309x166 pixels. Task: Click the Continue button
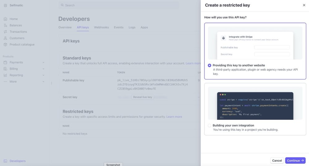pyautogui.click(x=295, y=160)
